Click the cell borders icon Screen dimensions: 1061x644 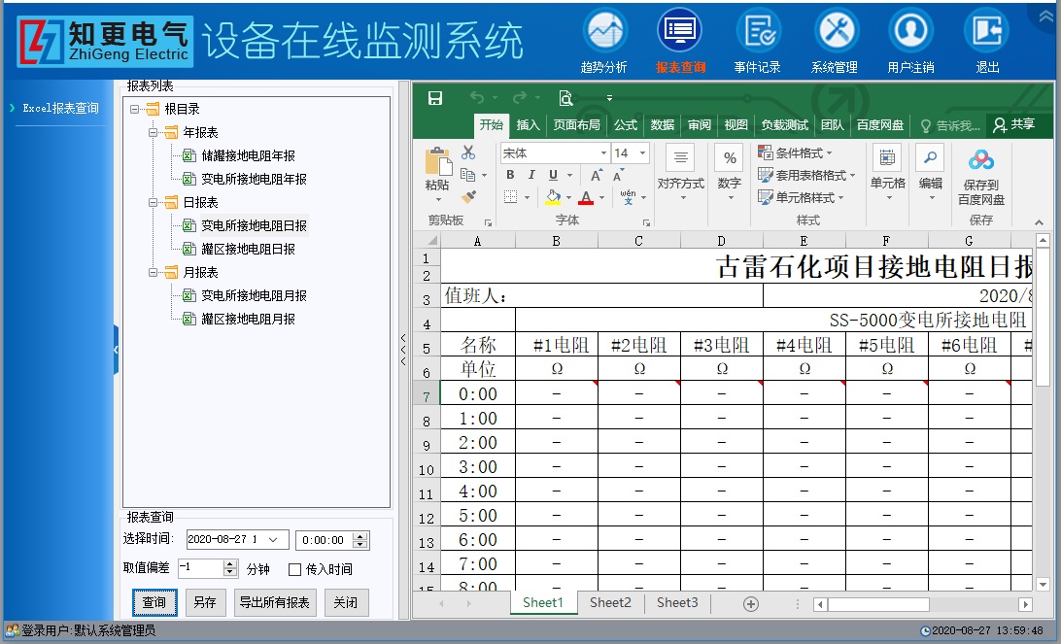[511, 197]
